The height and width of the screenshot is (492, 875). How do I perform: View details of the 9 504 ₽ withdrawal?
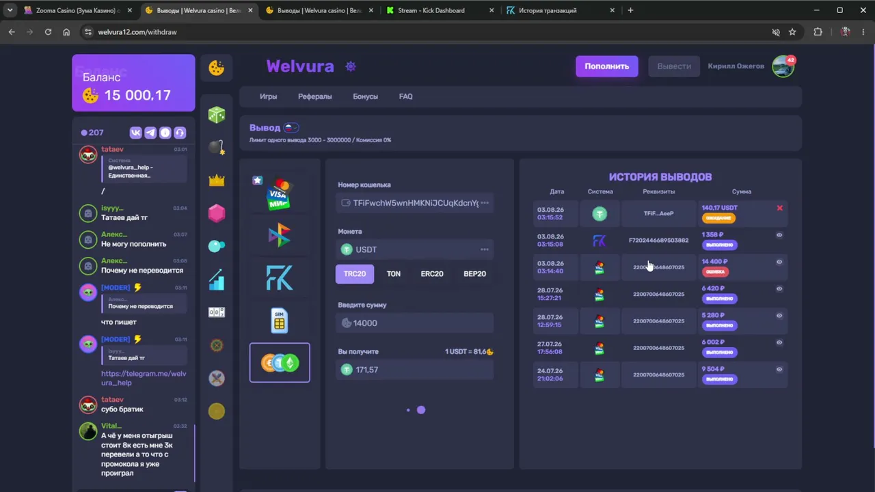tap(779, 370)
